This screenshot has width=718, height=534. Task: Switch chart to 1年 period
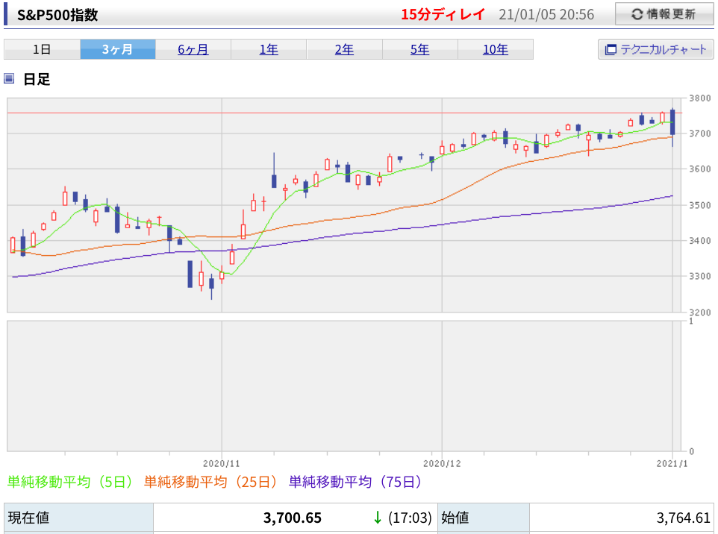pos(269,49)
